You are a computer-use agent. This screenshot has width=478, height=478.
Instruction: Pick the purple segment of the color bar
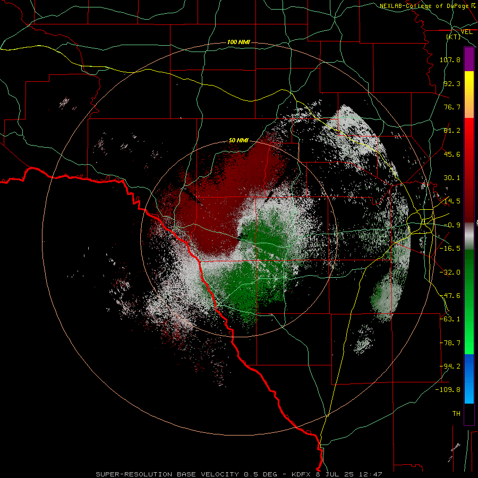click(x=469, y=59)
